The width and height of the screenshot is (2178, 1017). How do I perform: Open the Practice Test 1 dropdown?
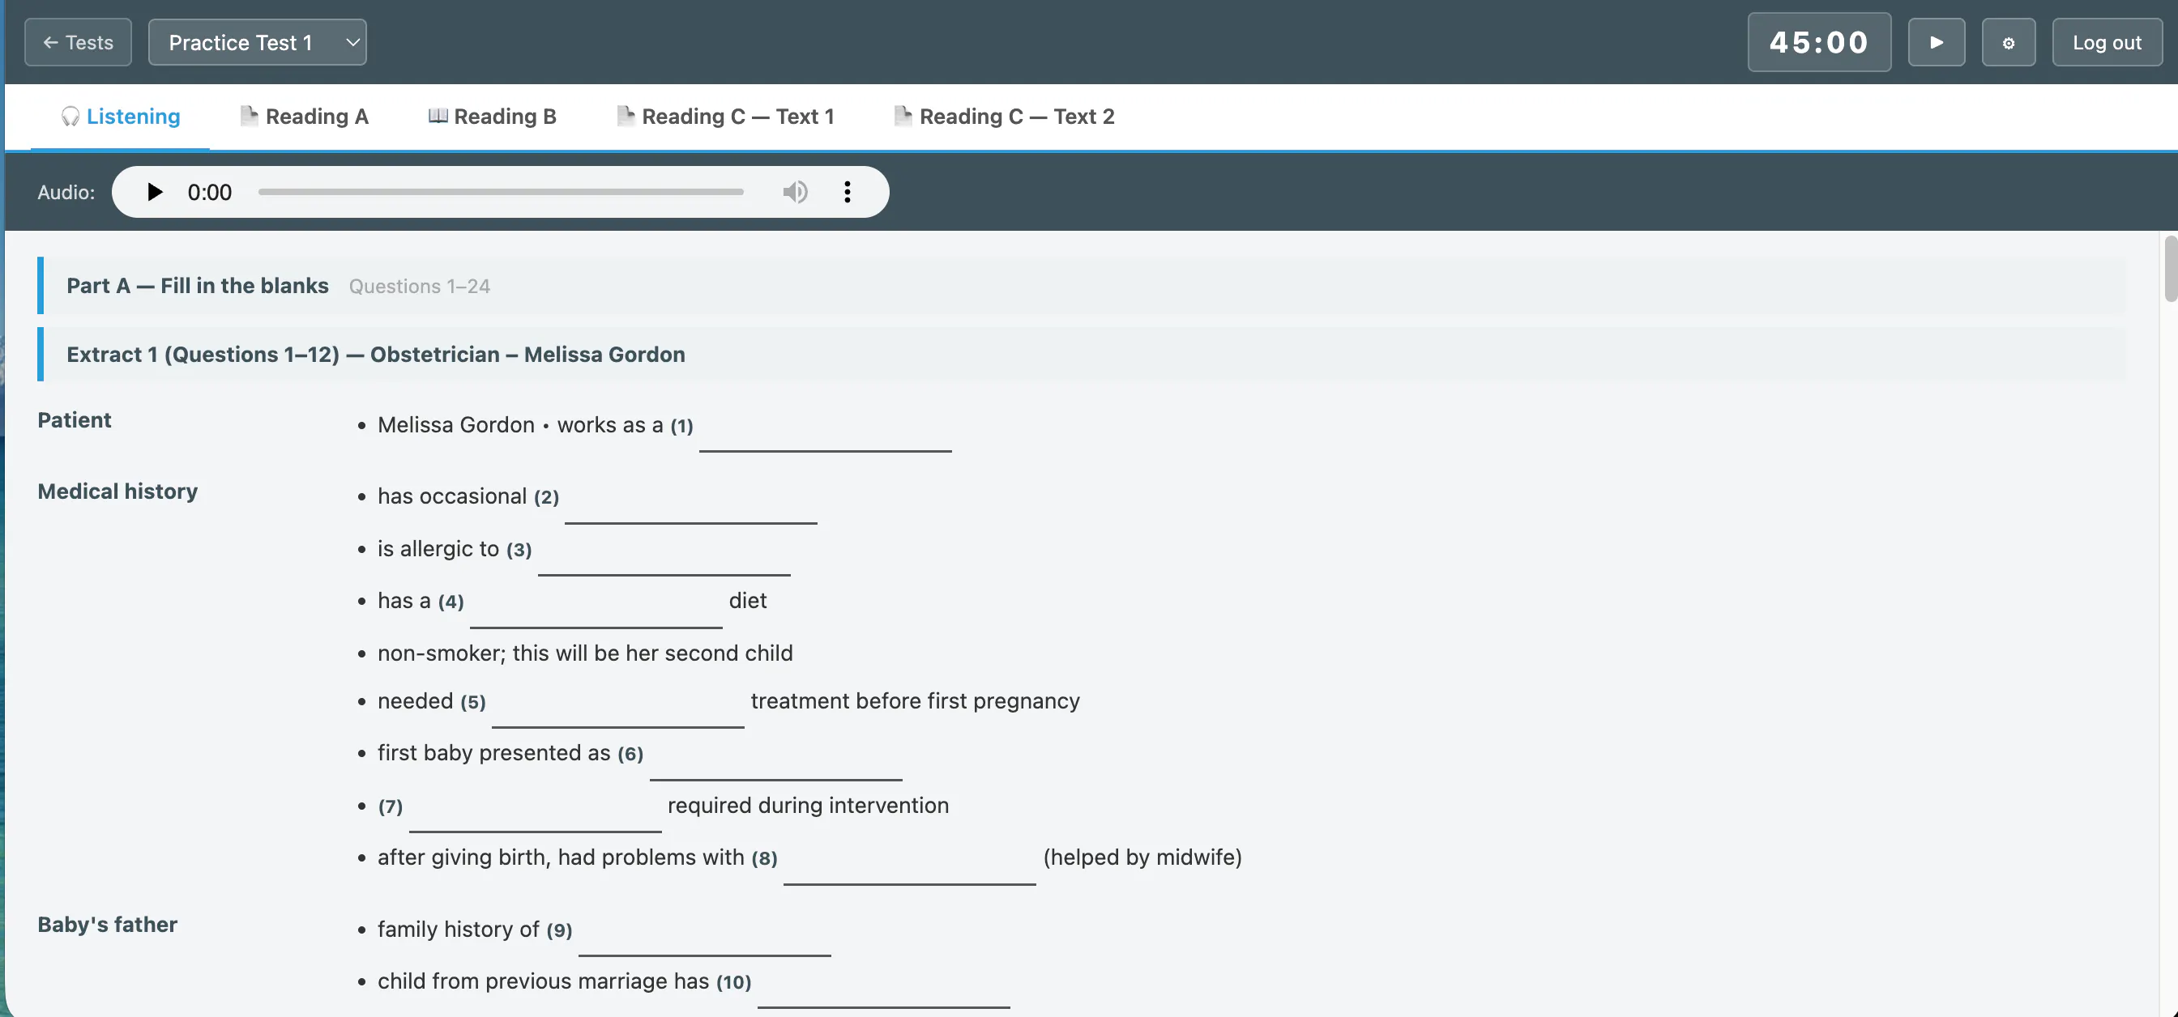pyautogui.click(x=257, y=42)
